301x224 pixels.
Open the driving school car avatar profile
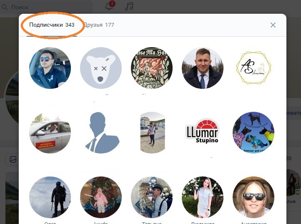coord(50,133)
